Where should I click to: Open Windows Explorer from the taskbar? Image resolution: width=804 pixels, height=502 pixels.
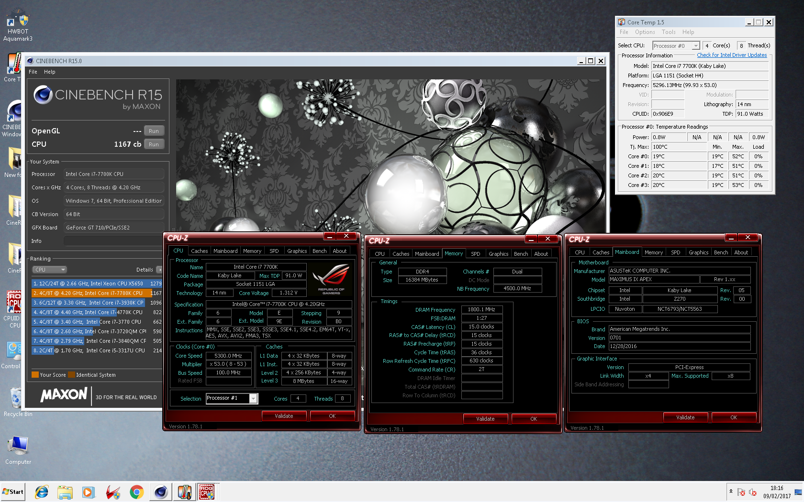65,492
